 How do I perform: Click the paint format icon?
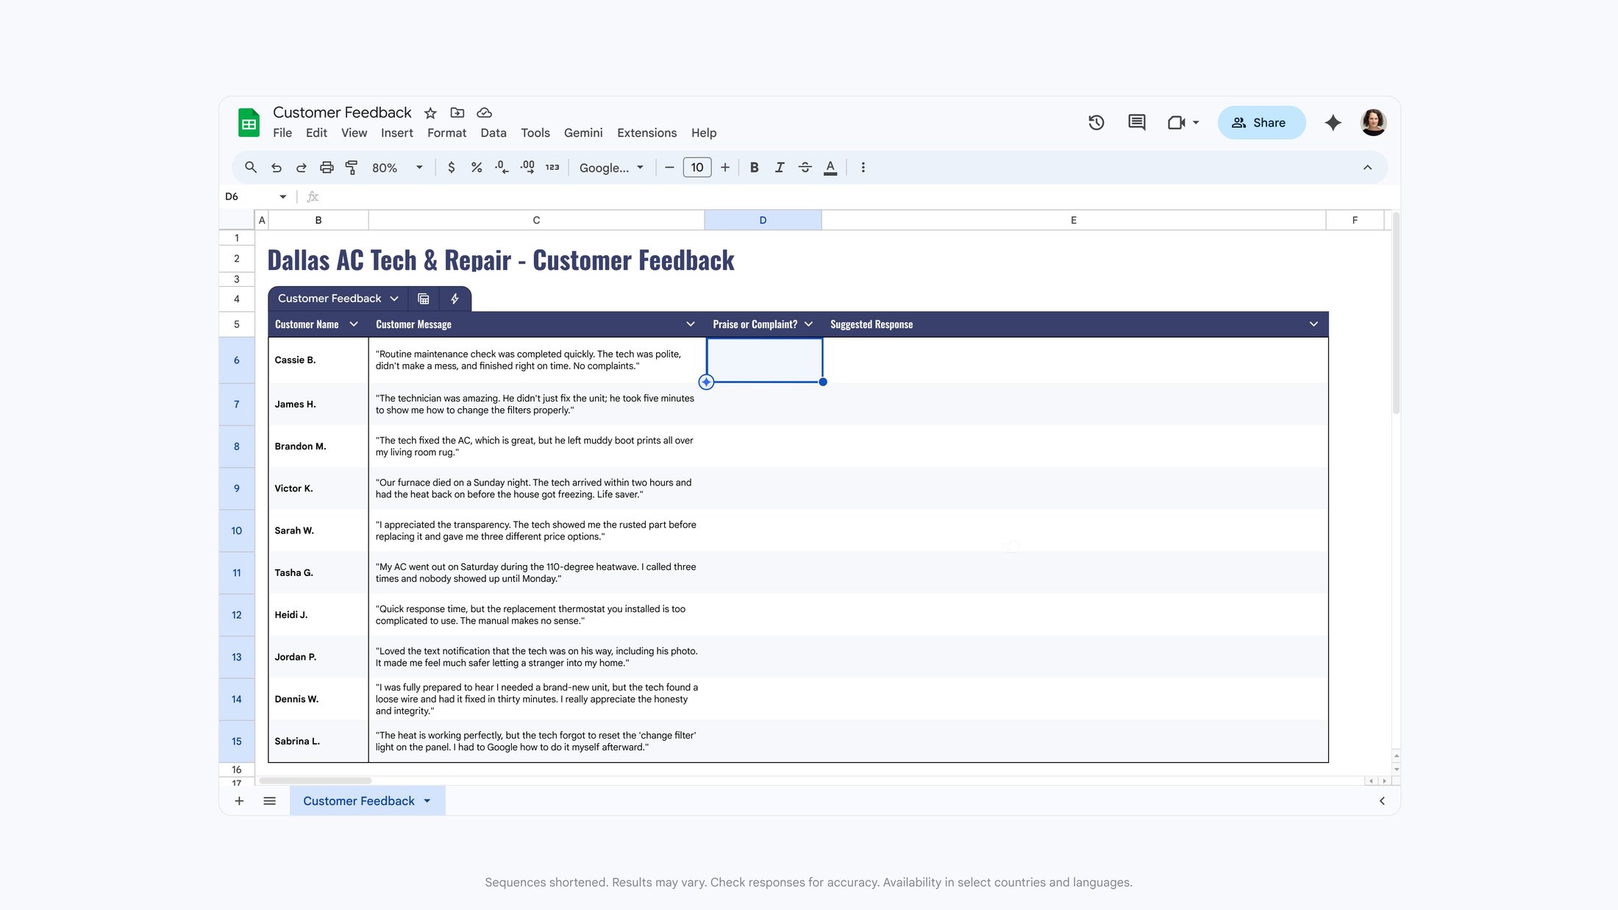coord(352,168)
